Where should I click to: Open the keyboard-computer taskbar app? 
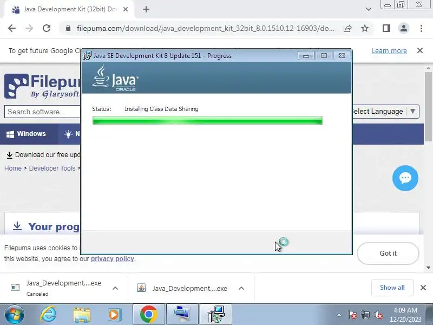tap(182, 315)
